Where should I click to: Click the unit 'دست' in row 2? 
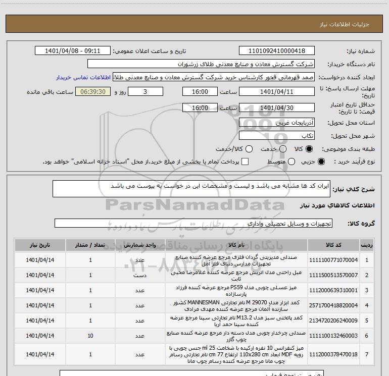tap(140, 276)
